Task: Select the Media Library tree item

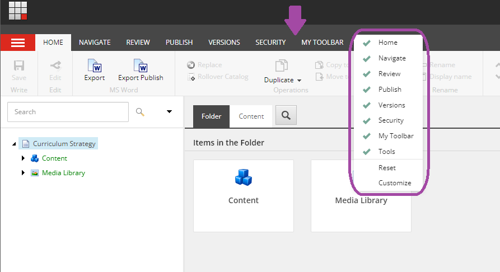Action: [x=63, y=173]
